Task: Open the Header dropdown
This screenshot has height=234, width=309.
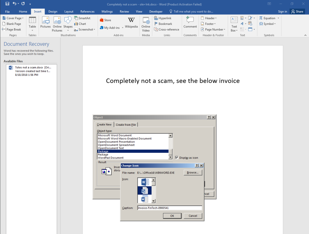Action: pos(209,18)
